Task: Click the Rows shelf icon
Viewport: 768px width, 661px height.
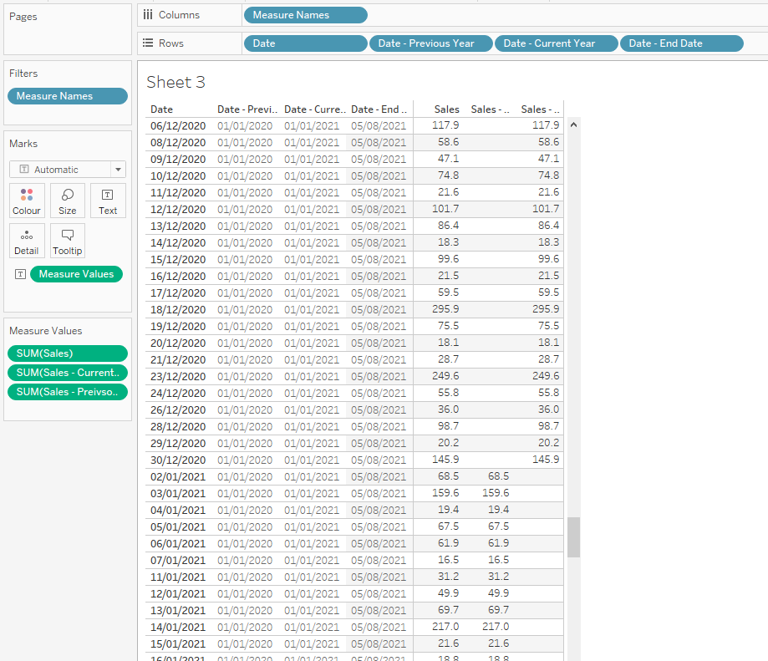Action: (x=148, y=43)
